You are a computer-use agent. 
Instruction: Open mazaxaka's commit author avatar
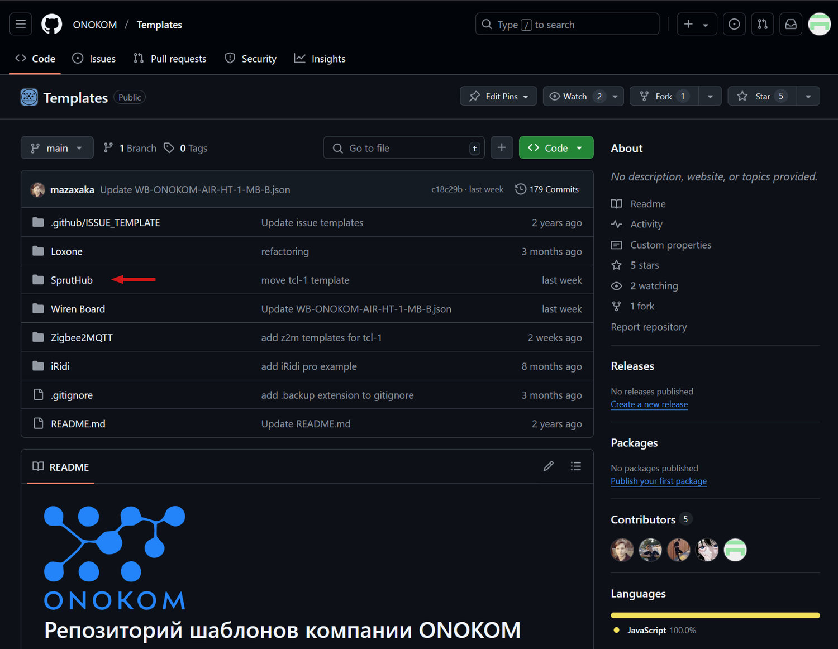coord(37,189)
